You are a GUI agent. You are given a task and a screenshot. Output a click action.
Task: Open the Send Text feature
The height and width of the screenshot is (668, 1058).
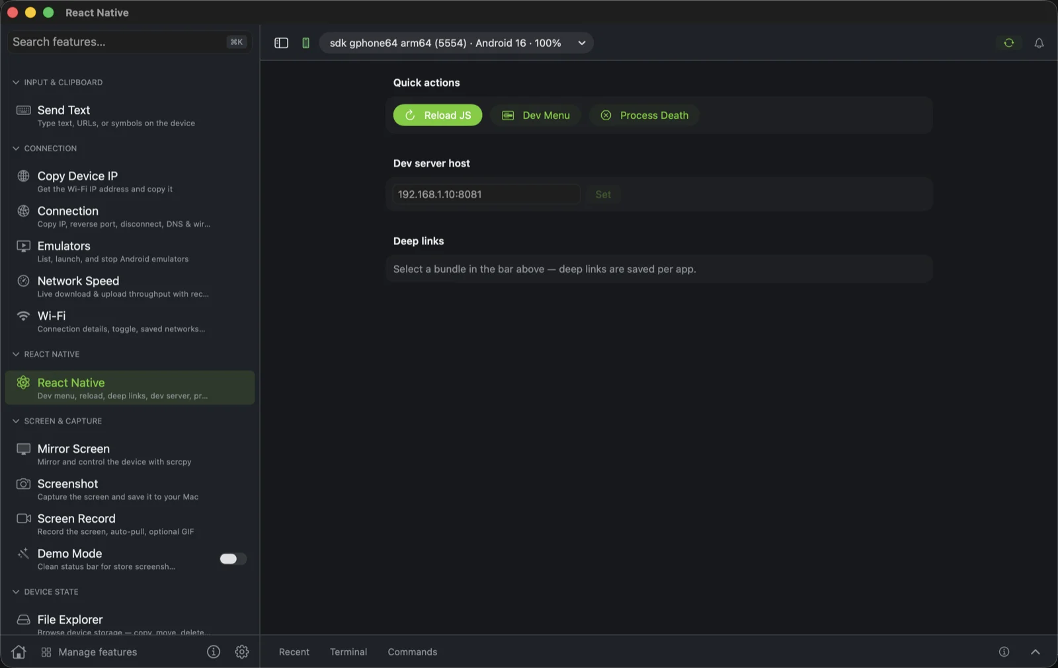pos(130,116)
